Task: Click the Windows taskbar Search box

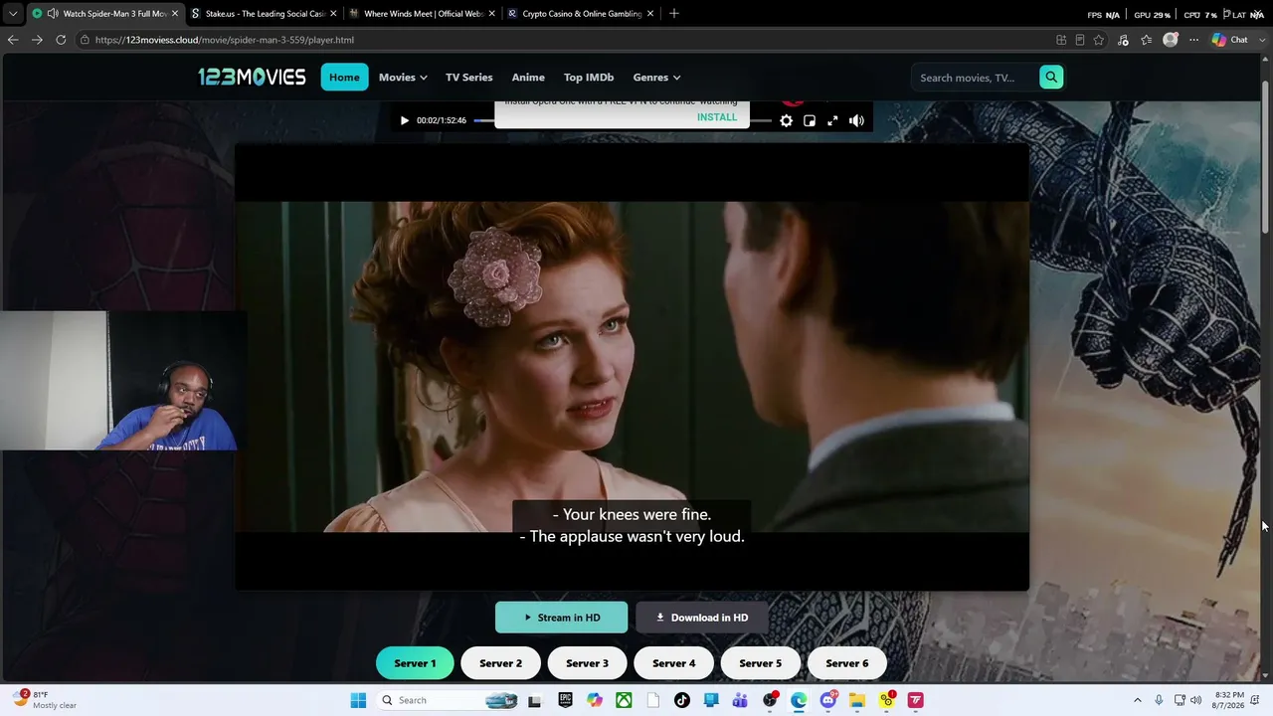Action: pyautogui.click(x=450, y=700)
